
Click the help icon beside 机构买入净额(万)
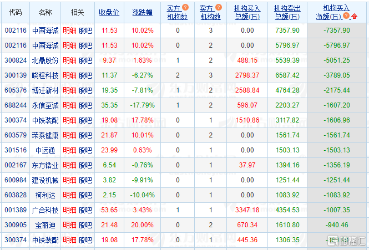tap(346, 16)
